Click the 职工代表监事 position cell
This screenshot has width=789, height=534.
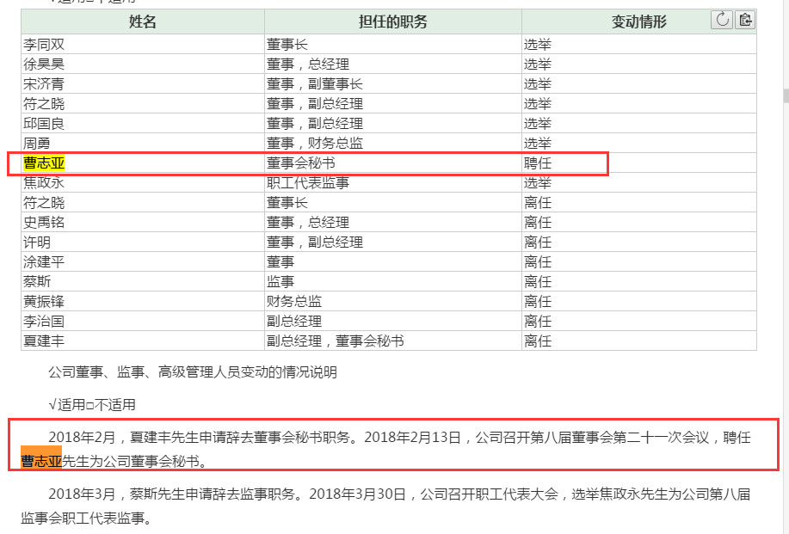tap(308, 183)
